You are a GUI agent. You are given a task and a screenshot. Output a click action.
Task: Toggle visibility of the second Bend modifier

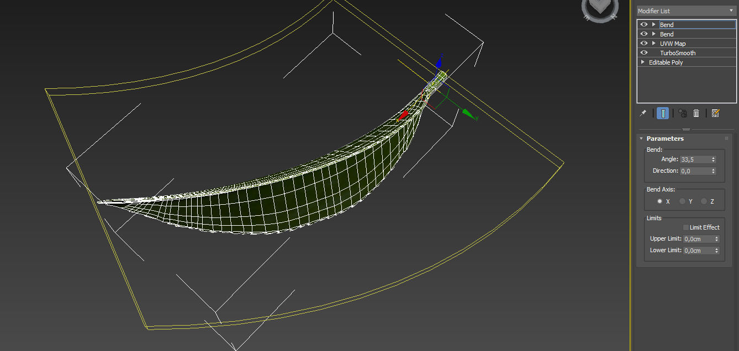pyautogui.click(x=643, y=34)
